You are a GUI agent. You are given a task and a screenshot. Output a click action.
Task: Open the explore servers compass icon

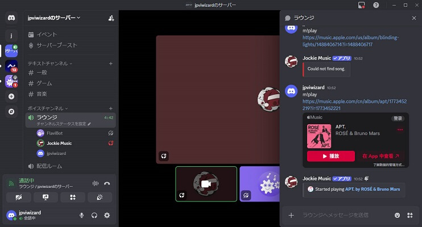[11, 111]
